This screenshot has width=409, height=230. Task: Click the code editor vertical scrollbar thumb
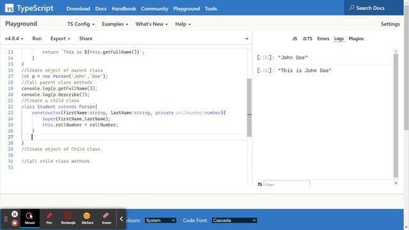pos(249,107)
